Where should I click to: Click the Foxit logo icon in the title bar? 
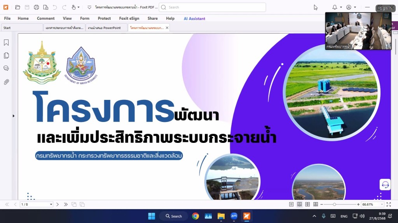click(6, 7)
